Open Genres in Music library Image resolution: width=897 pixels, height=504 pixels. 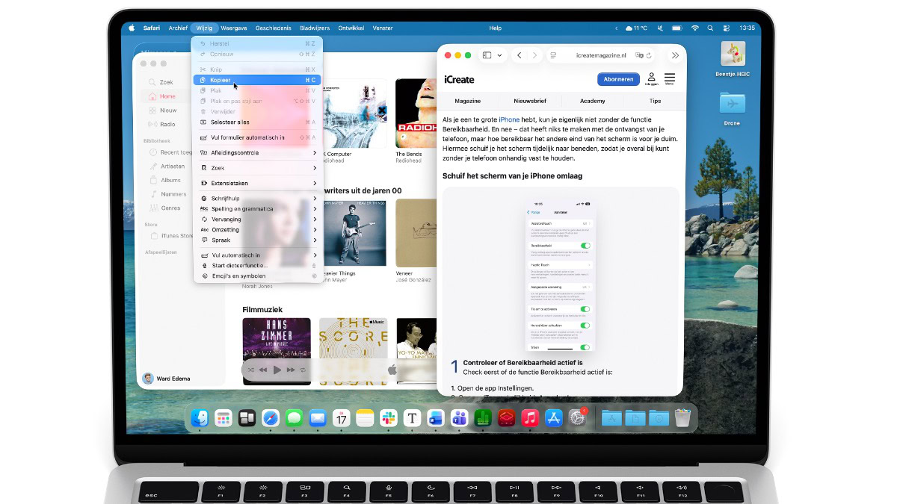coord(172,208)
